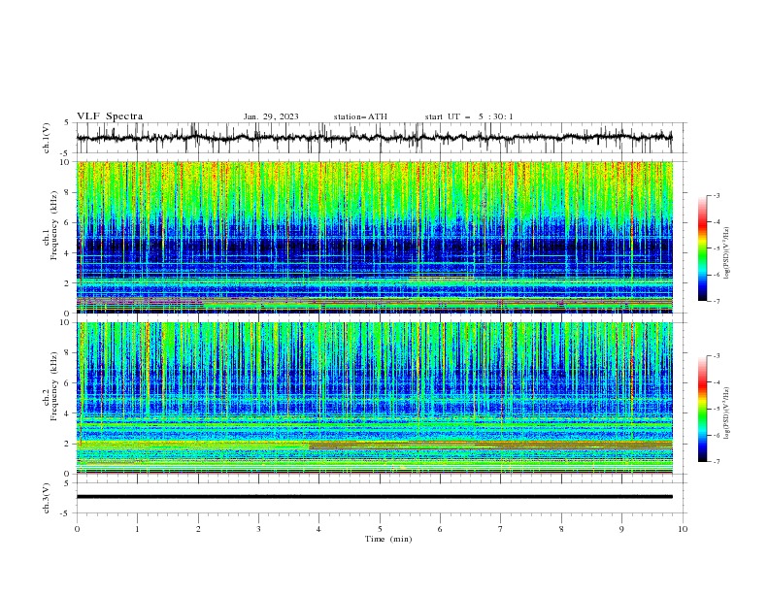
Task: Click the '7' tick on the time axis
Action: pyautogui.click(x=501, y=529)
